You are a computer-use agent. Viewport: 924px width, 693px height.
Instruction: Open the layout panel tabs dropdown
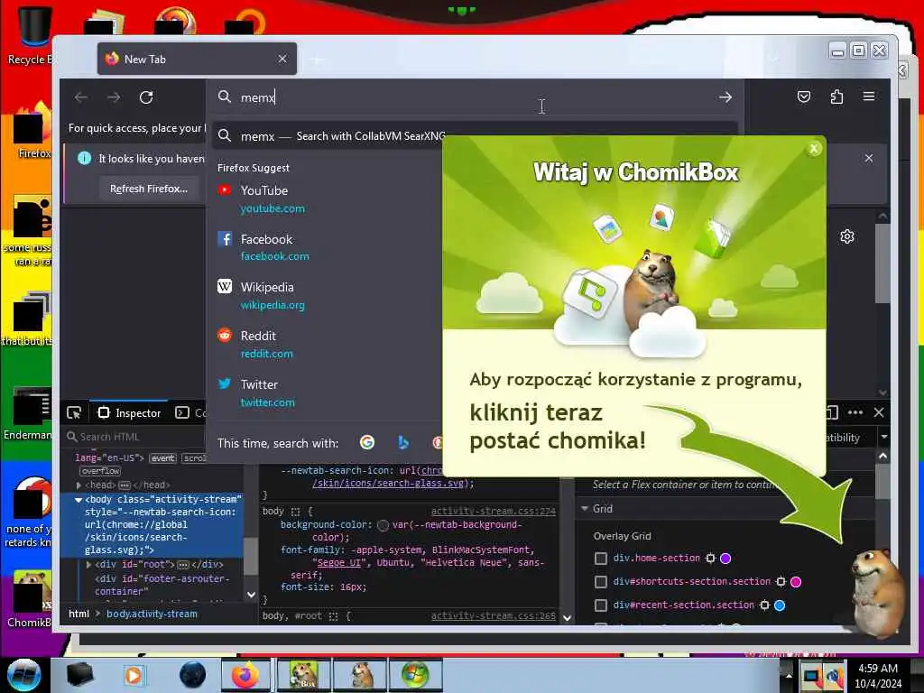click(x=884, y=438)
